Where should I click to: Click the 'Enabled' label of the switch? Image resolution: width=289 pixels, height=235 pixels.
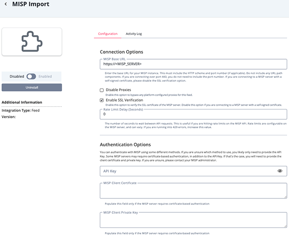pyautogui.click(x=45, y=76)
